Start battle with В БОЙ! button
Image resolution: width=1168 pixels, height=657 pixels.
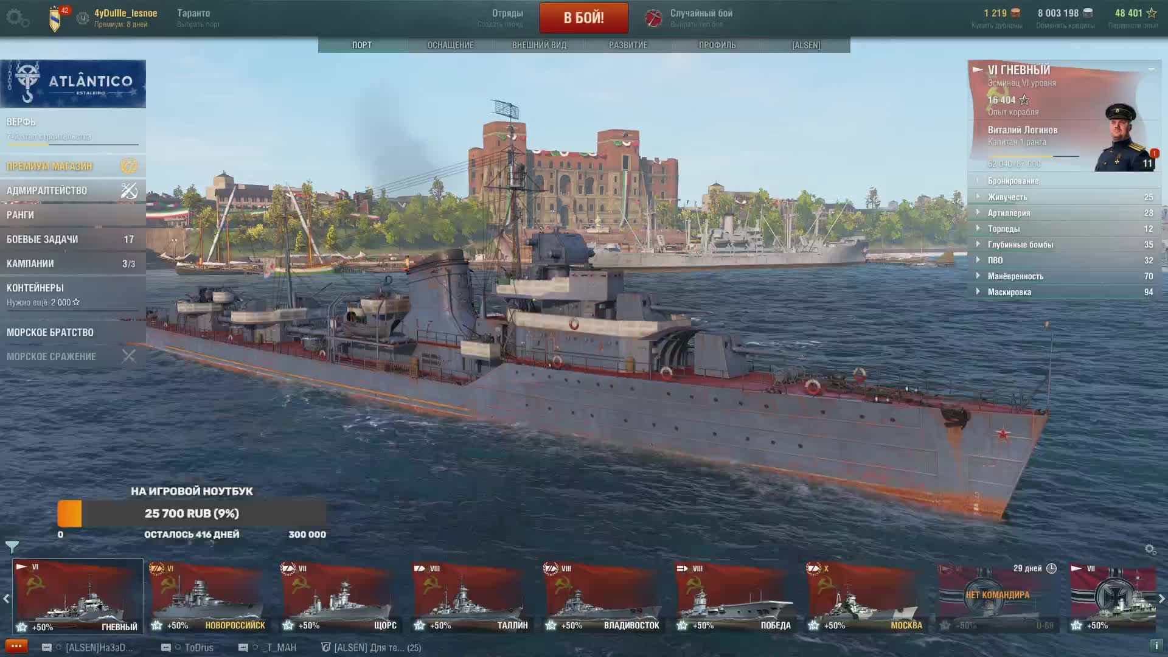pyautogui.click(x=583, y=18)
